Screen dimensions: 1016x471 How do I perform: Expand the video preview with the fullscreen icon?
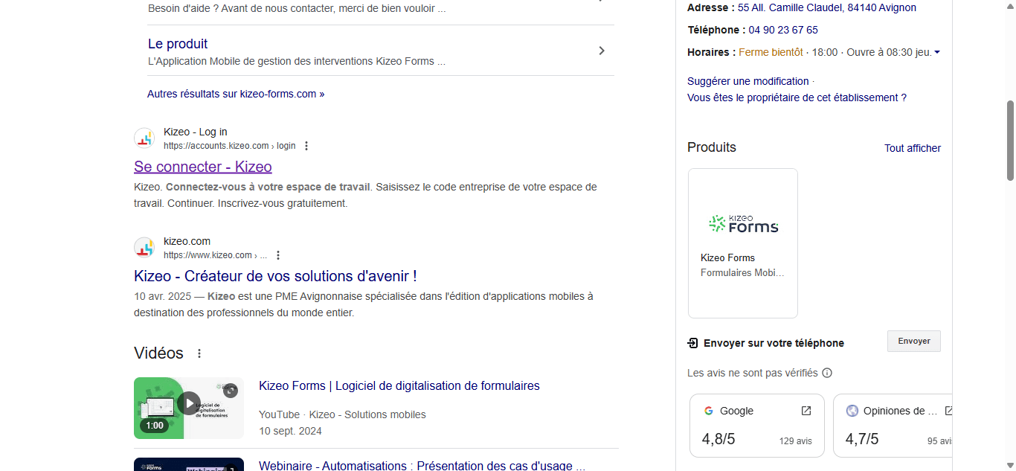pyautogui.click(x=231, y=390)
